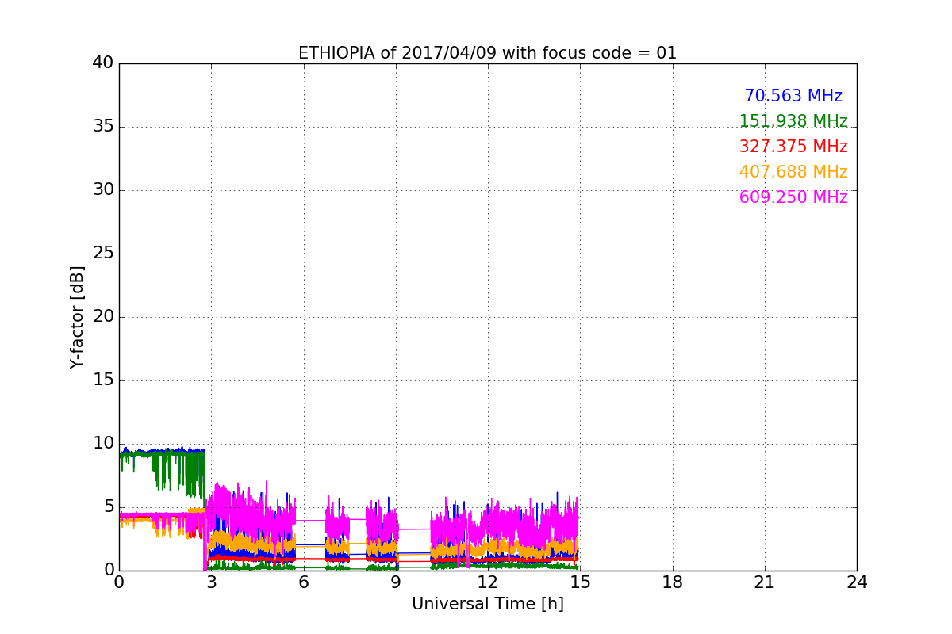Click the chart title mentioning ETHIOPIA

(x=487, y=53)
